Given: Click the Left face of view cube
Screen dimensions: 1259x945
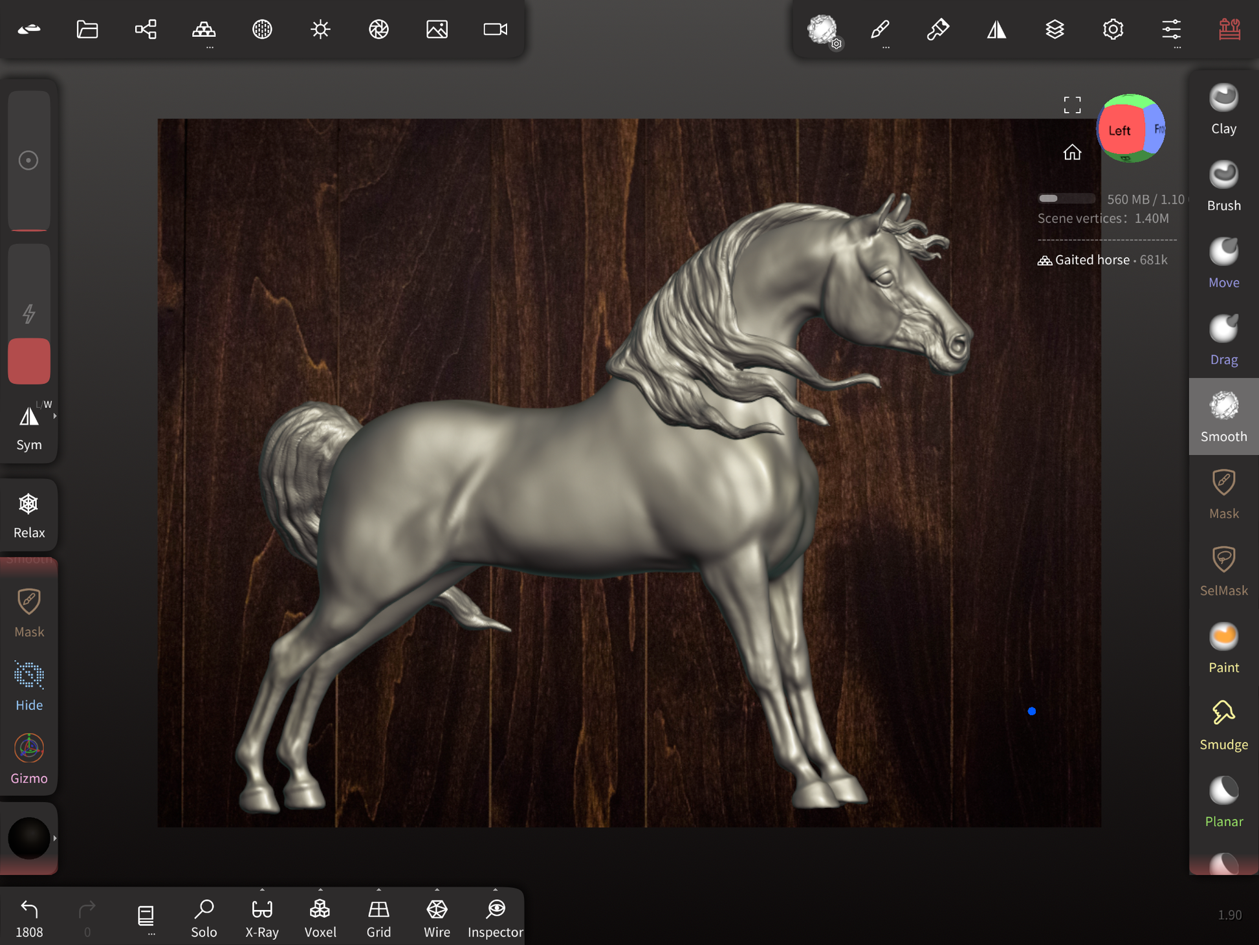Looking at the screenshot, I should pyautogui.click(x=1119, y=130).
